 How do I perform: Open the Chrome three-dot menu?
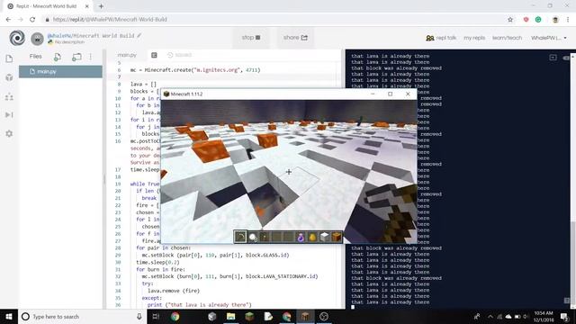[x=568, y=20]
